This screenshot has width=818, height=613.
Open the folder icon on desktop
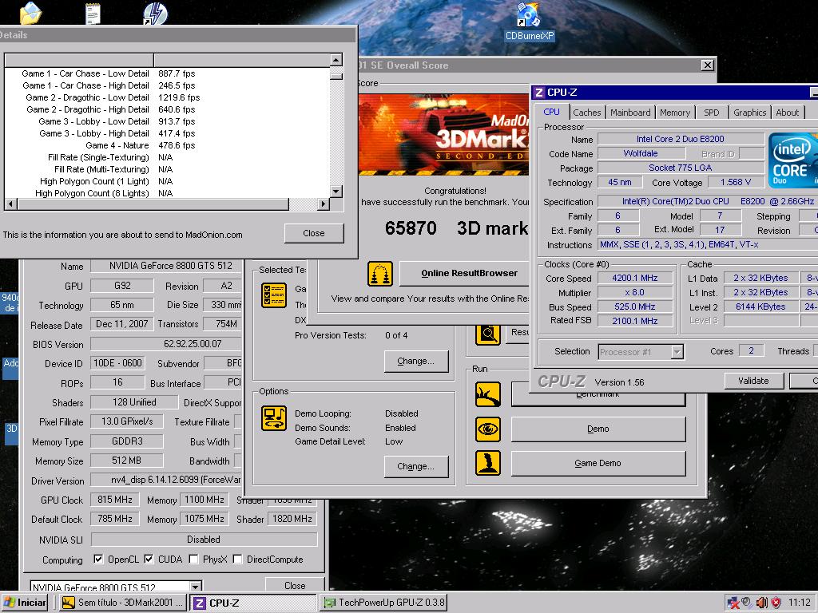point(31,13)
